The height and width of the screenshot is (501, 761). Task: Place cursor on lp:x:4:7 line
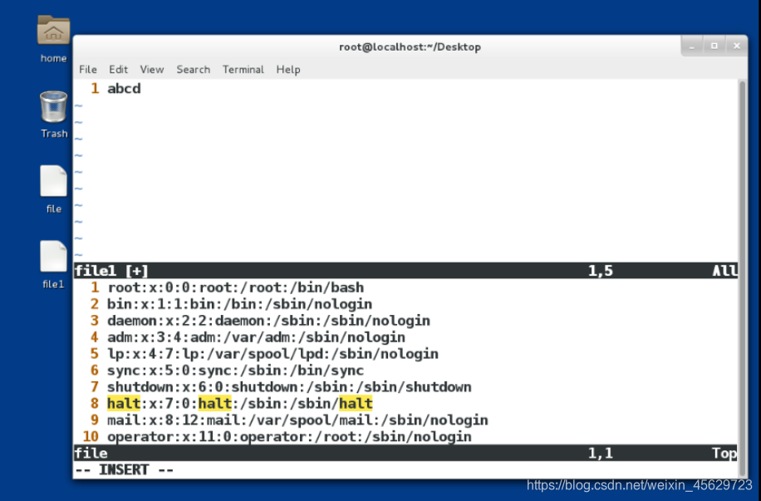272,353
